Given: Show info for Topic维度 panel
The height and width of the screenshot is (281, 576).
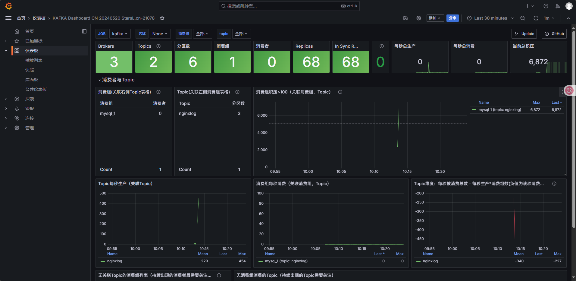Looking at the screenshot, I should [x=554, y=184].
